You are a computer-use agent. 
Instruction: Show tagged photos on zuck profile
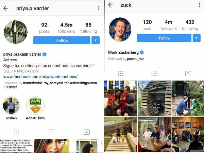point(188,73)
